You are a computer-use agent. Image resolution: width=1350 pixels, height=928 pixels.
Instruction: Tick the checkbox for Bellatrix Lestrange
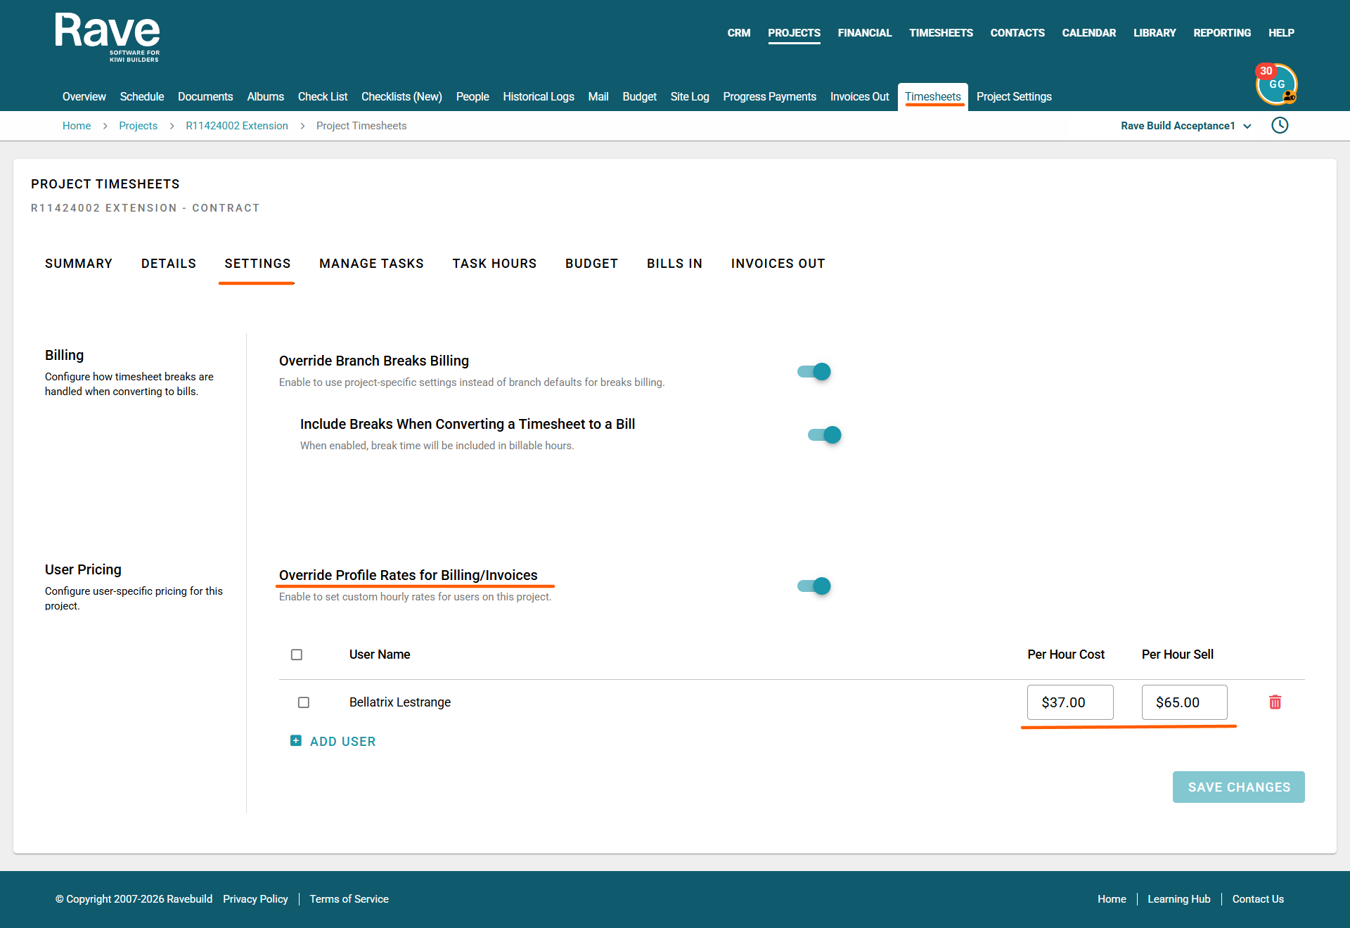[304, 702]
